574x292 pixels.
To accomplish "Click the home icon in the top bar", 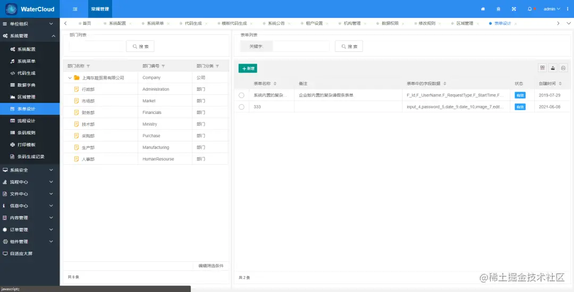I will point(483,9).
